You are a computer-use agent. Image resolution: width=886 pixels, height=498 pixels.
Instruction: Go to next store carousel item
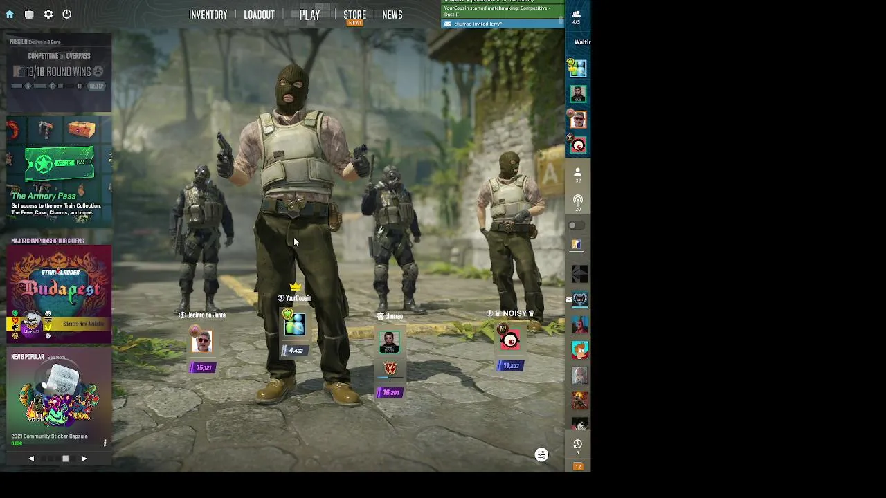[x=84, y=459]
